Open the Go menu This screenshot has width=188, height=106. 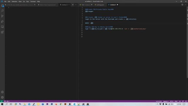click(24, 1)
